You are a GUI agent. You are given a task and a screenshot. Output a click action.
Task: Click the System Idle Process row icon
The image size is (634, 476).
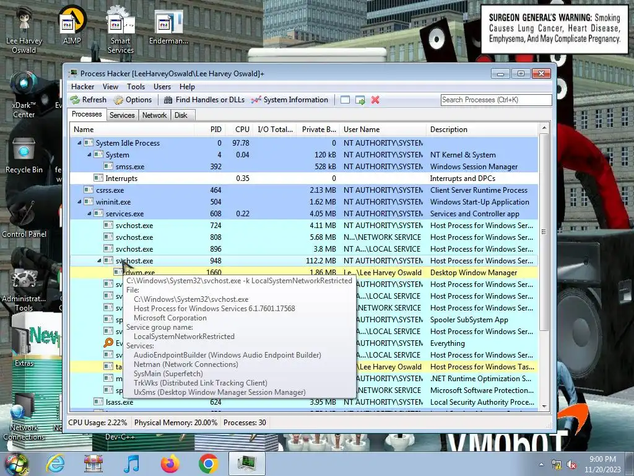pos(88,143)
